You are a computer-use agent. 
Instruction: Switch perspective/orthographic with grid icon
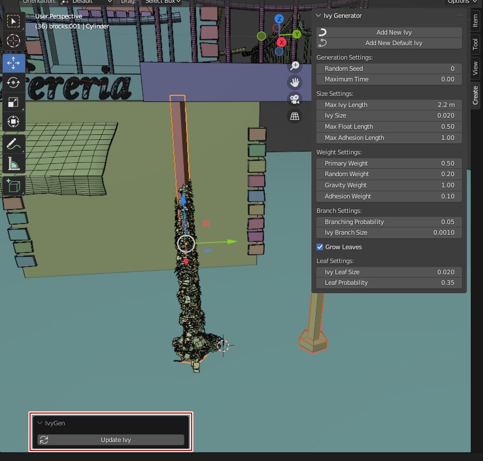tap(294, 116)
